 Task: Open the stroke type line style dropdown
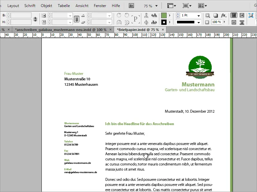coord(199,22)
